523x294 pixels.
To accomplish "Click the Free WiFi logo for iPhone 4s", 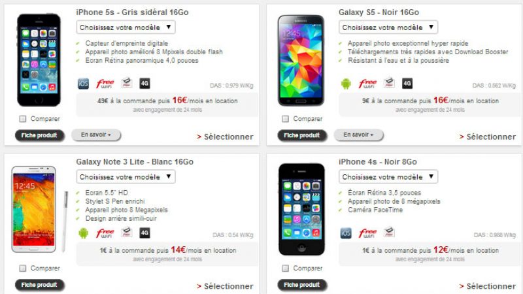I will pos(367,233).
